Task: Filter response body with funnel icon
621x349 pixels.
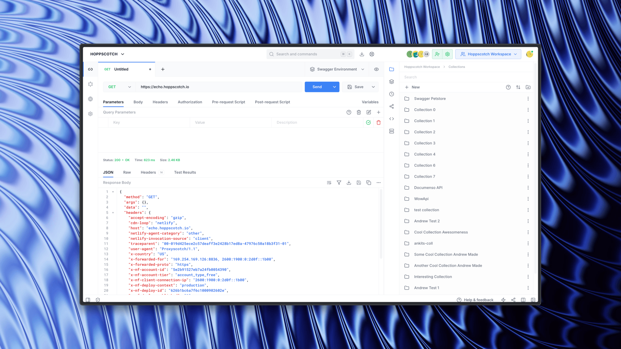Action: pos(339,183)
